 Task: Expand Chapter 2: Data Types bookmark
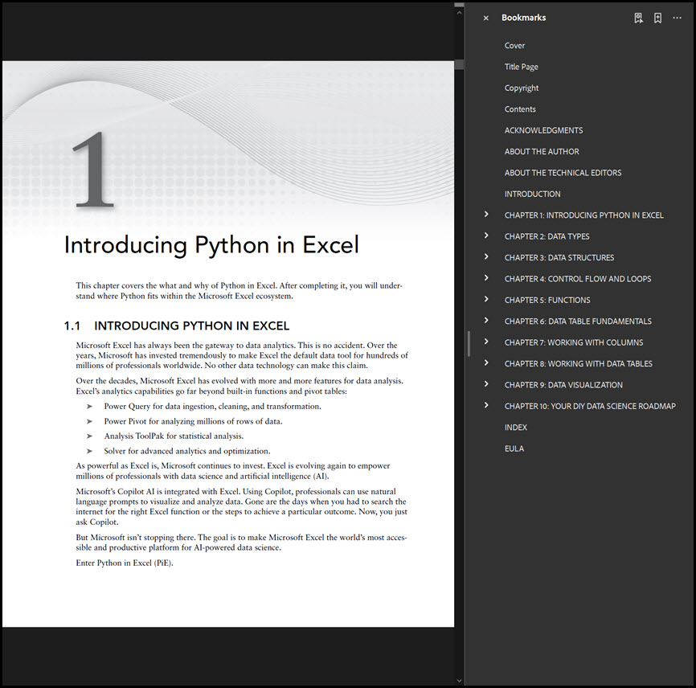coord(486,235)
